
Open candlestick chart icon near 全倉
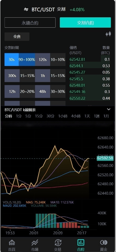click(x=108, y=34)
